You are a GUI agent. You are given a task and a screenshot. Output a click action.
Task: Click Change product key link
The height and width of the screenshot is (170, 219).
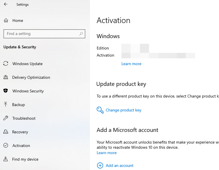(123, 110)
